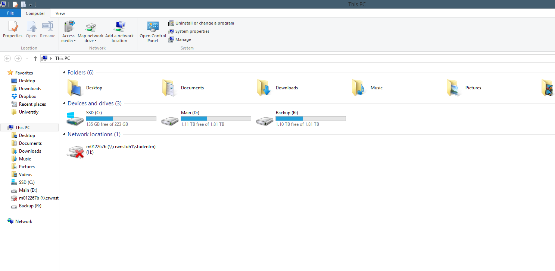Select the Backup (R:) drive in Devices
This screenshot has width=555, height=271.
point(301,119)
